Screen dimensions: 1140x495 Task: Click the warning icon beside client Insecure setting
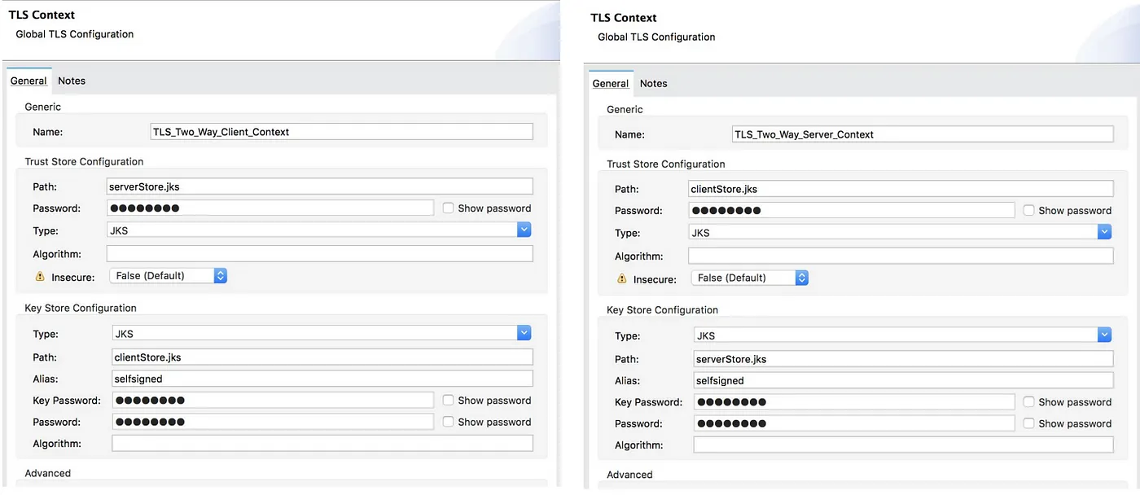pos(38,275)
